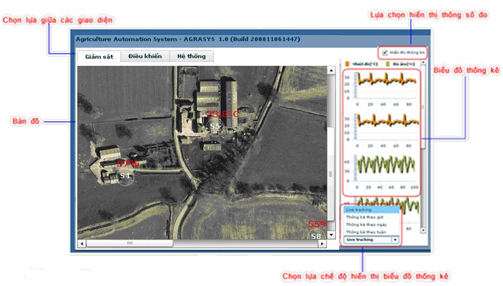503x286 pixels.
Task: Select Live tracking in the dropdown list
Action: click(x=360, y=210)
